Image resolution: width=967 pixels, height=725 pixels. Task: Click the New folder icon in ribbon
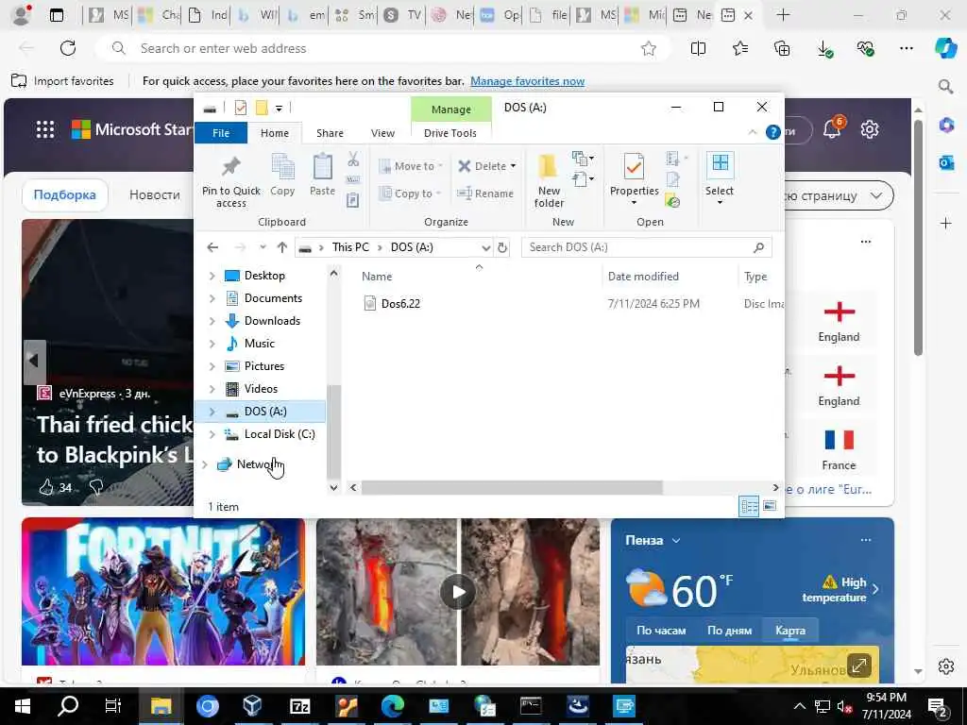[x=549, y=168]
